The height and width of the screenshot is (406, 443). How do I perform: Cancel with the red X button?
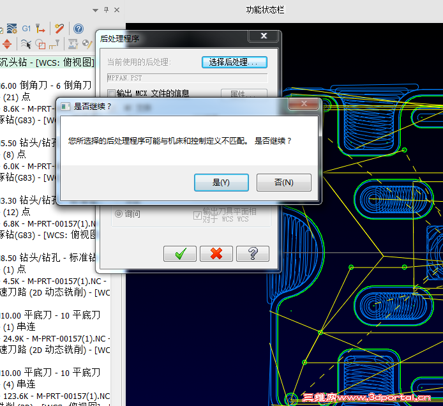[216, 253]
